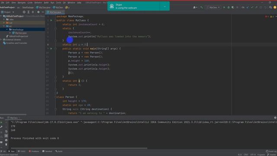The height and width of the screenshot is (156, 277).
Task: Click the wrench icon in Run panel
Action: (x=1, y=127)
